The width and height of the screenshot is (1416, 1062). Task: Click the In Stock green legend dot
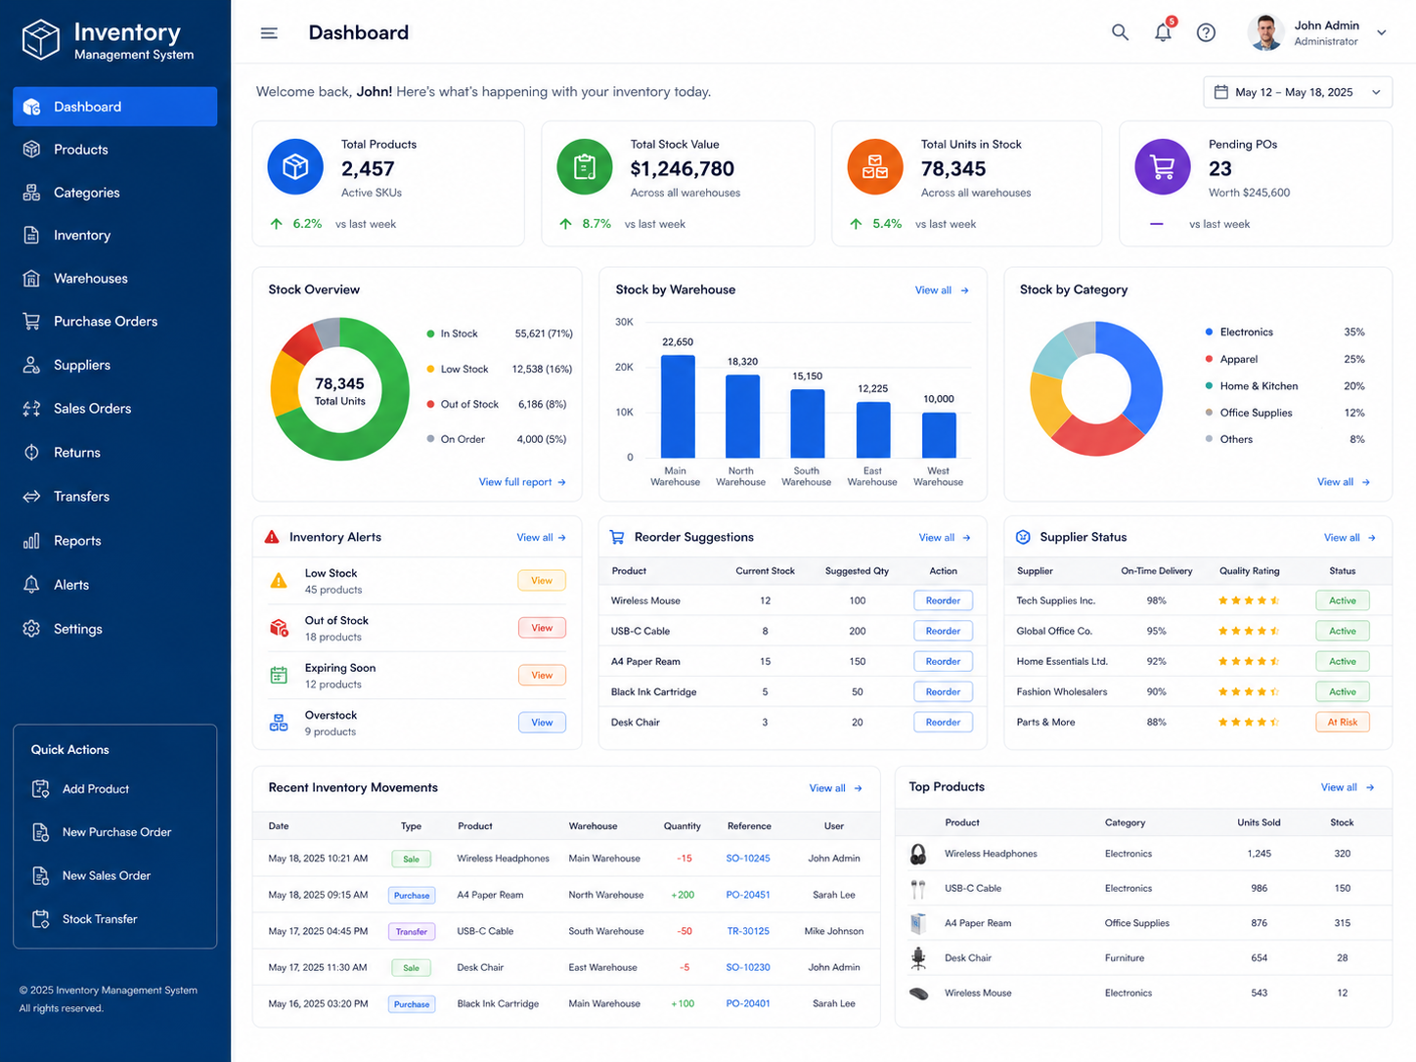[430, 333]
